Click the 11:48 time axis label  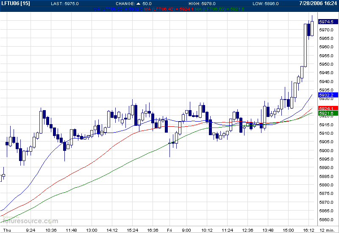[71, 230]
